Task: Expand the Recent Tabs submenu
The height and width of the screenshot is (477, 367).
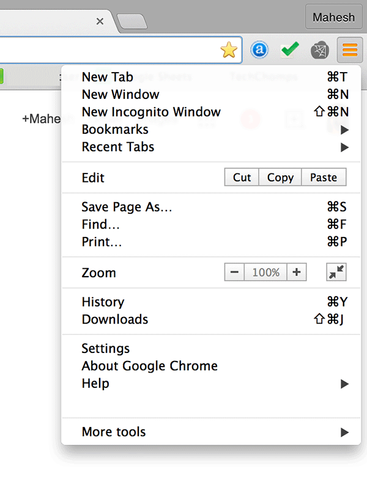Action: coord(211,147)
